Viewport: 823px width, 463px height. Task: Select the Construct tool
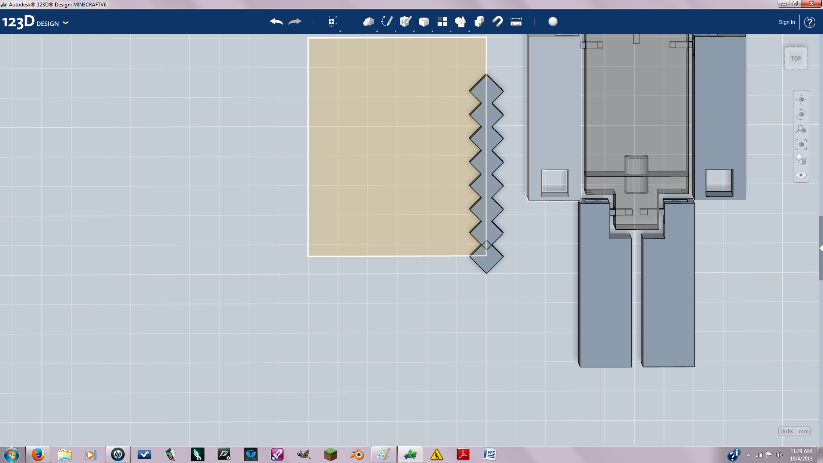405,21
